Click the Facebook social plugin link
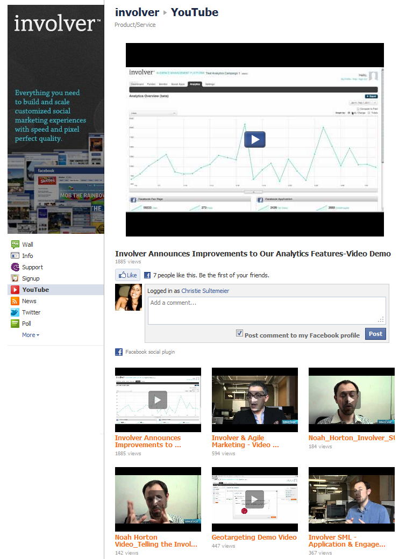 (x=149, y=352)
